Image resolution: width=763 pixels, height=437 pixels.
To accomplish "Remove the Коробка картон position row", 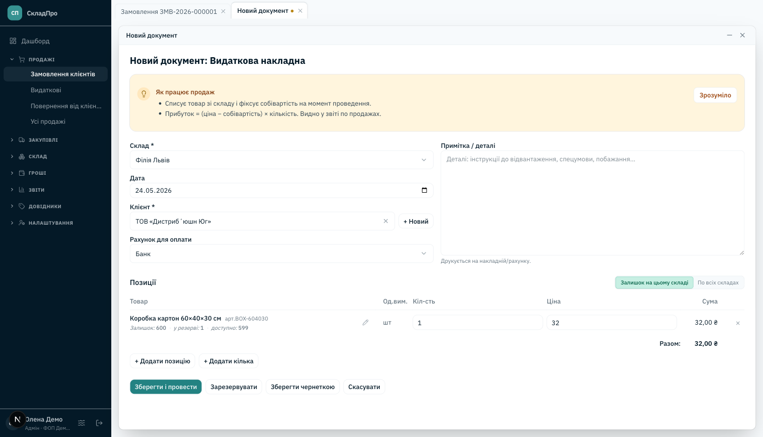I will (x=738, y=323).
